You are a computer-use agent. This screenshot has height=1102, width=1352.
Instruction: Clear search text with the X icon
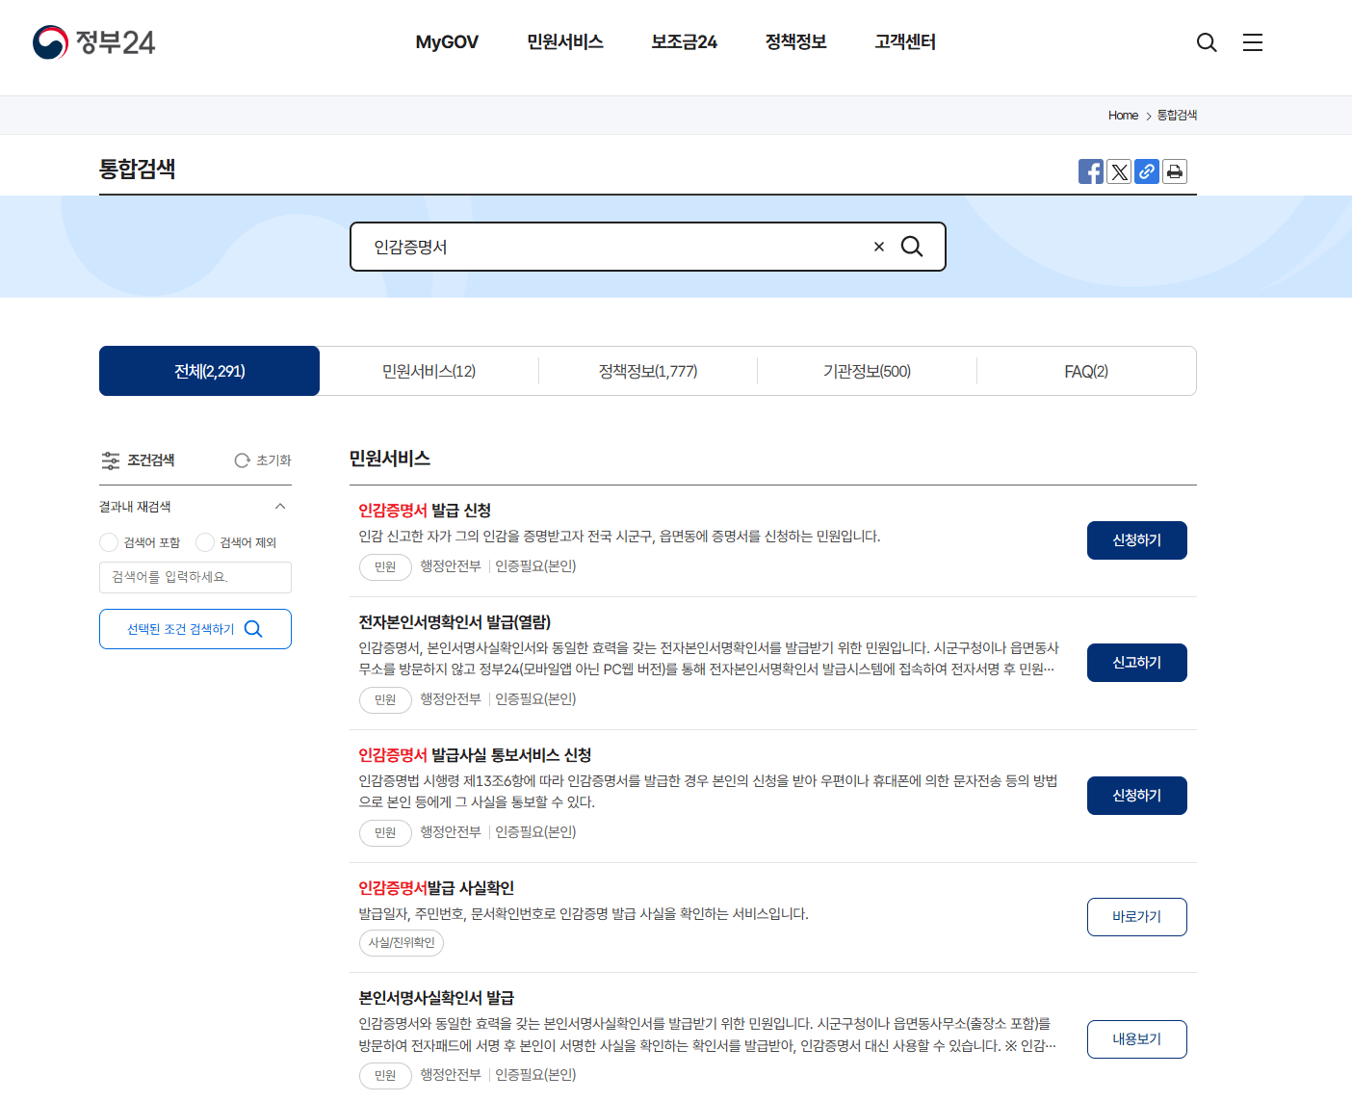pos(879,247)
